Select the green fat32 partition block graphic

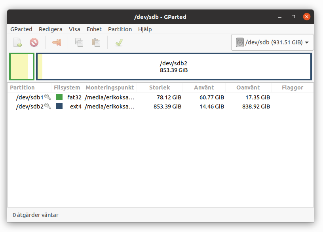pyautogui.click(x=22, y=67)
